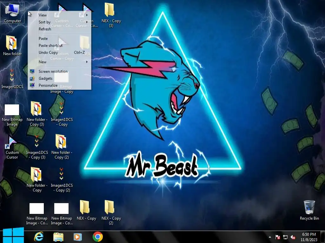This screenshot has height=243, width=325.
Task: Select the Recycle Bin icon
Action: click(x=309, y=210)
